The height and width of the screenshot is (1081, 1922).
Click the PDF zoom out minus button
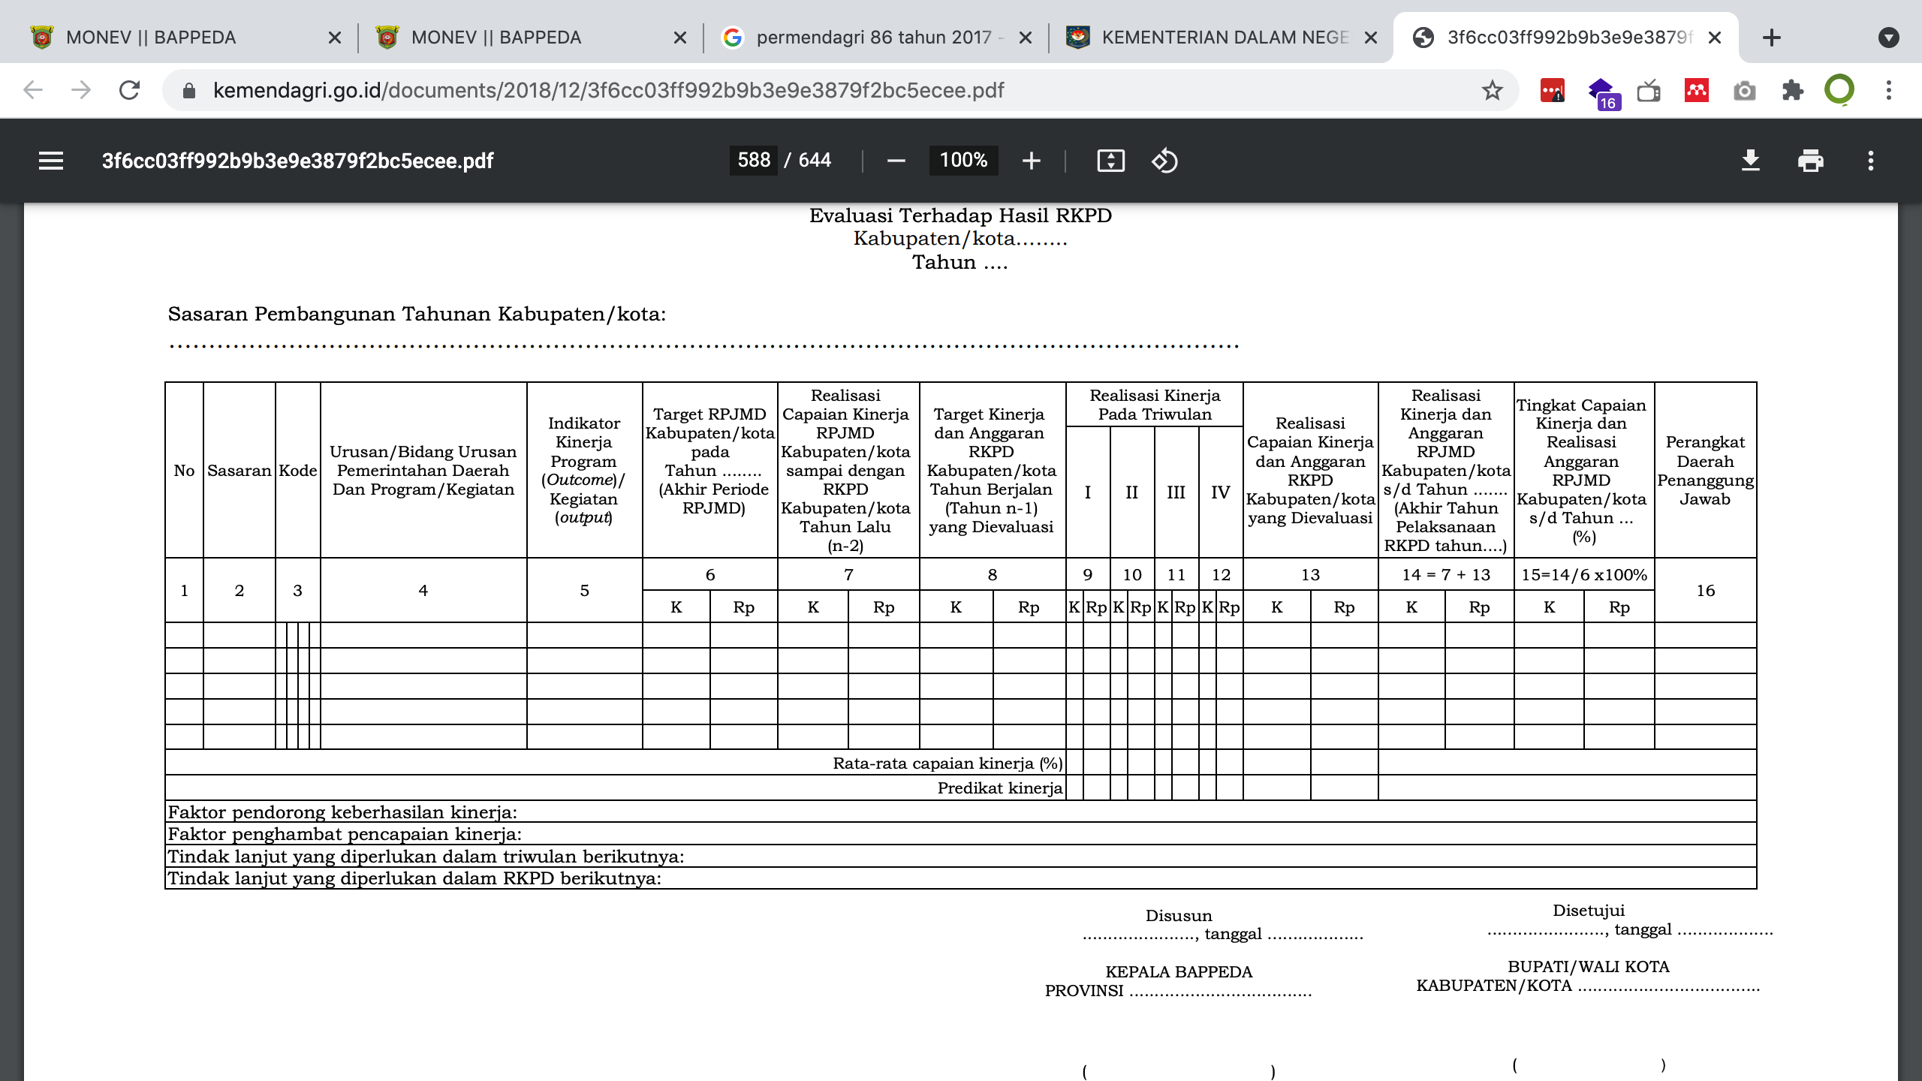pyautogui.click(x=896, y=161)
